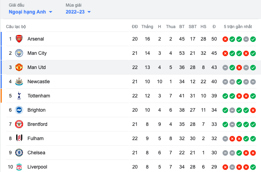Click the Newcastle club crest icon
This screenshot has height=172, width=261.
click(19, 81)
